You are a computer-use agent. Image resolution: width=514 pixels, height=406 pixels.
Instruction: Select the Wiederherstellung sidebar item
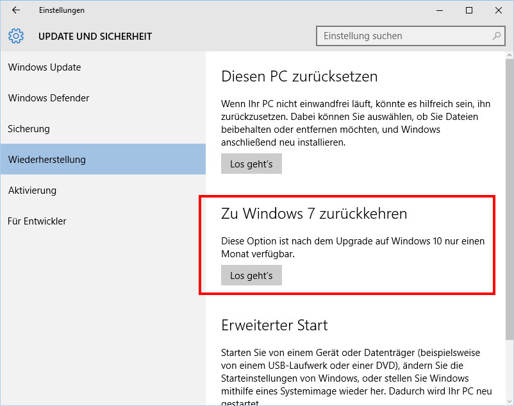pyautogui.click(x=103, y=159)
